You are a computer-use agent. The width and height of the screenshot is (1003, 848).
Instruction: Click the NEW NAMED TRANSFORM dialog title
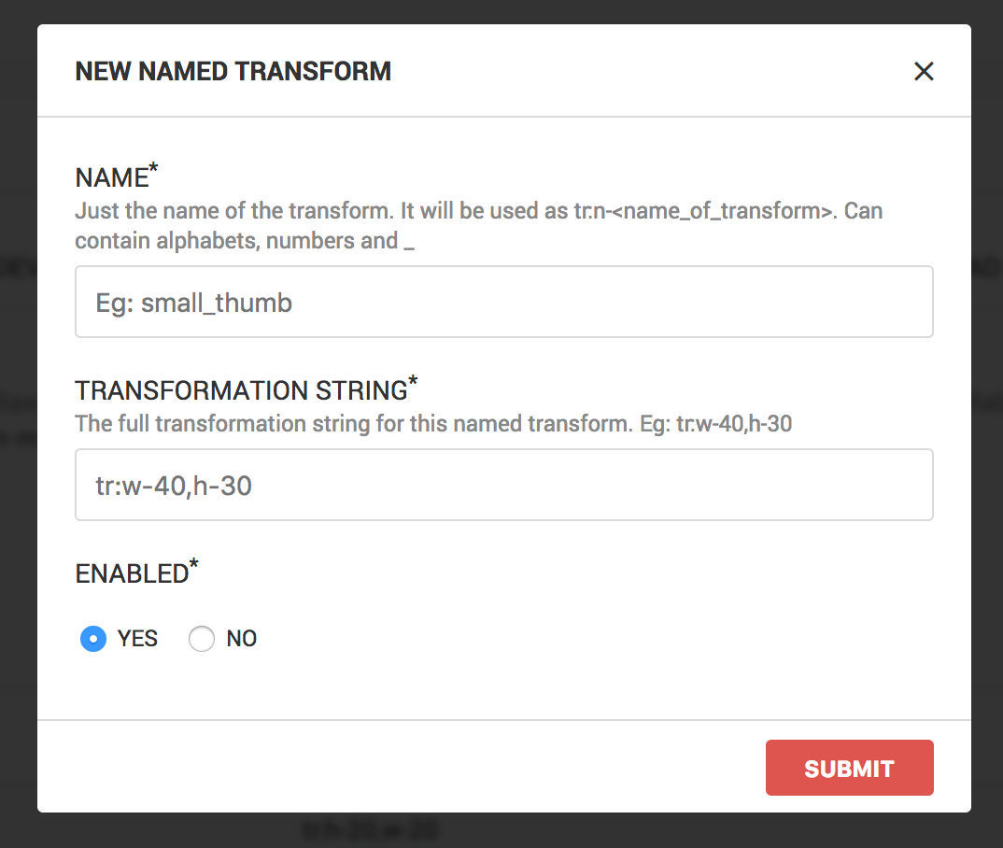233,71
